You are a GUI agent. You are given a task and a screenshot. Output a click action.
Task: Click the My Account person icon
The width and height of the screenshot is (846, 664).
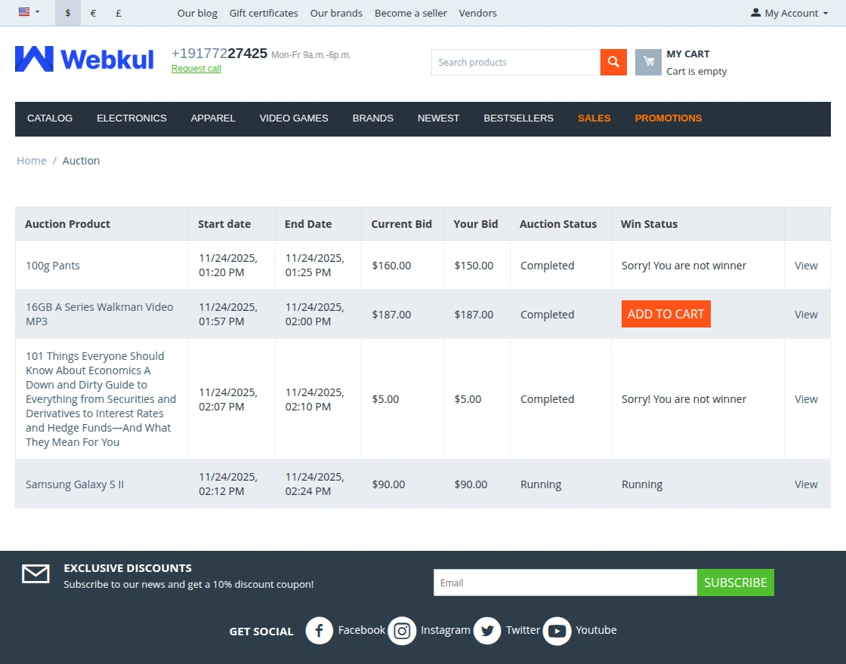755,12
